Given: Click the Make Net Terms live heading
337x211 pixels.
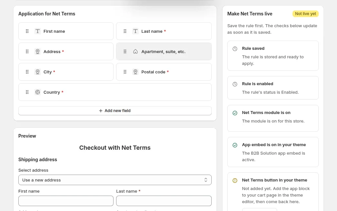Looking at the screenshot, I should pos(250,14).
